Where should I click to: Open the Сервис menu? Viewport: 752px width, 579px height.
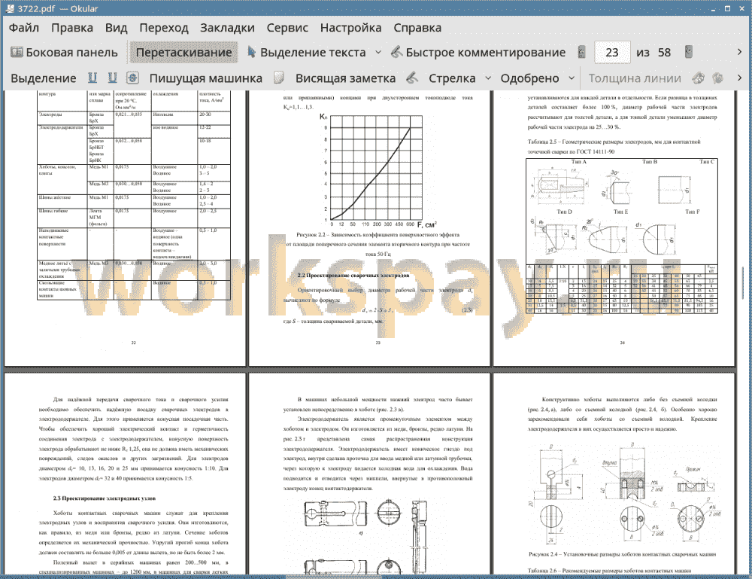(287, 28)
